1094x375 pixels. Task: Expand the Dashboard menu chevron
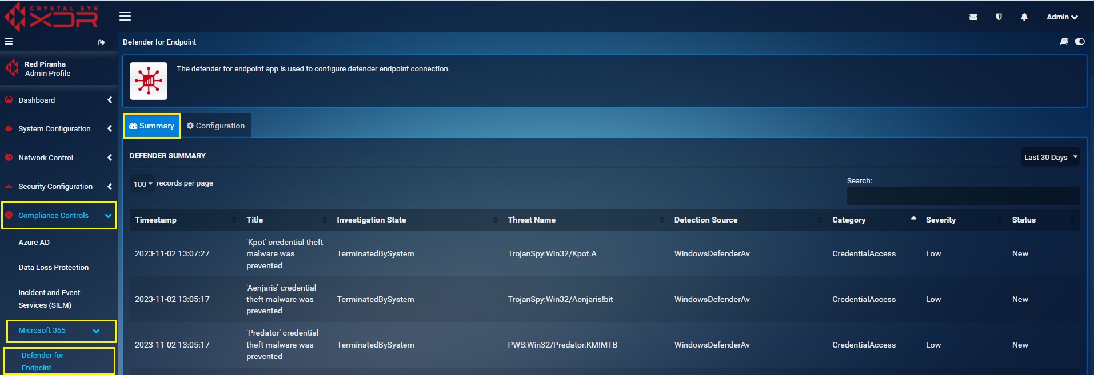pos(110,100)
